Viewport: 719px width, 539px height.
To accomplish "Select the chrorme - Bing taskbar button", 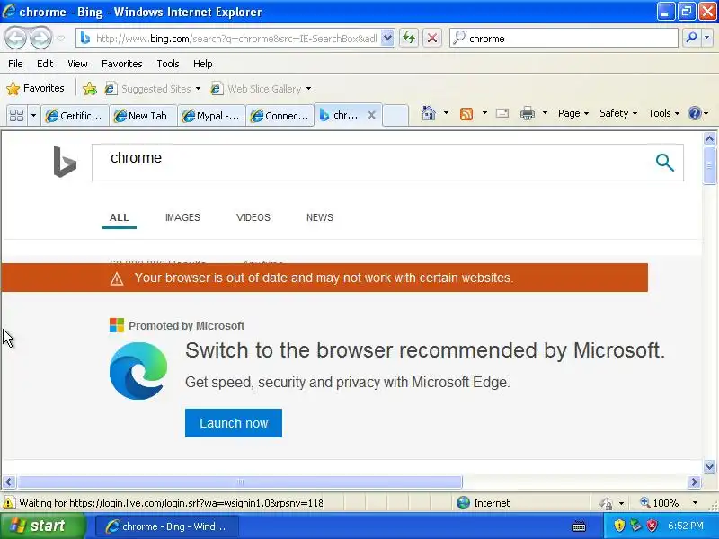I will pyautogui.click(x=167, y=526).
